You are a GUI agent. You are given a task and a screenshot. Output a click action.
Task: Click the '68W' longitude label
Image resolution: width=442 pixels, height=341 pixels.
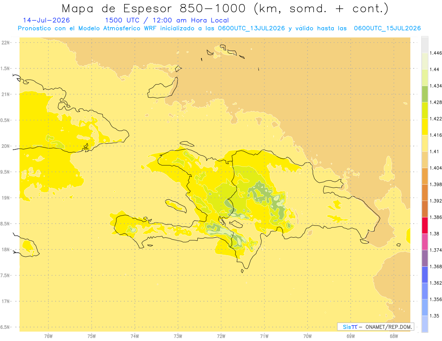point(394,336)
